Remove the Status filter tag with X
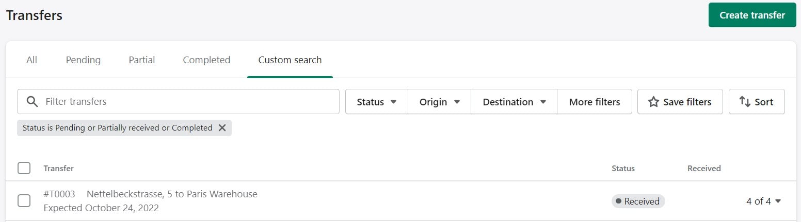 coord(222,128)
